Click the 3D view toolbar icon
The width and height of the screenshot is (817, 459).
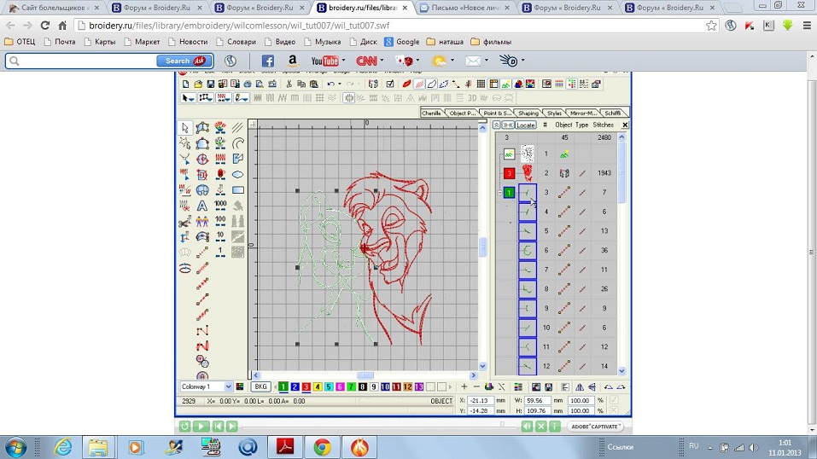(472, 98)
